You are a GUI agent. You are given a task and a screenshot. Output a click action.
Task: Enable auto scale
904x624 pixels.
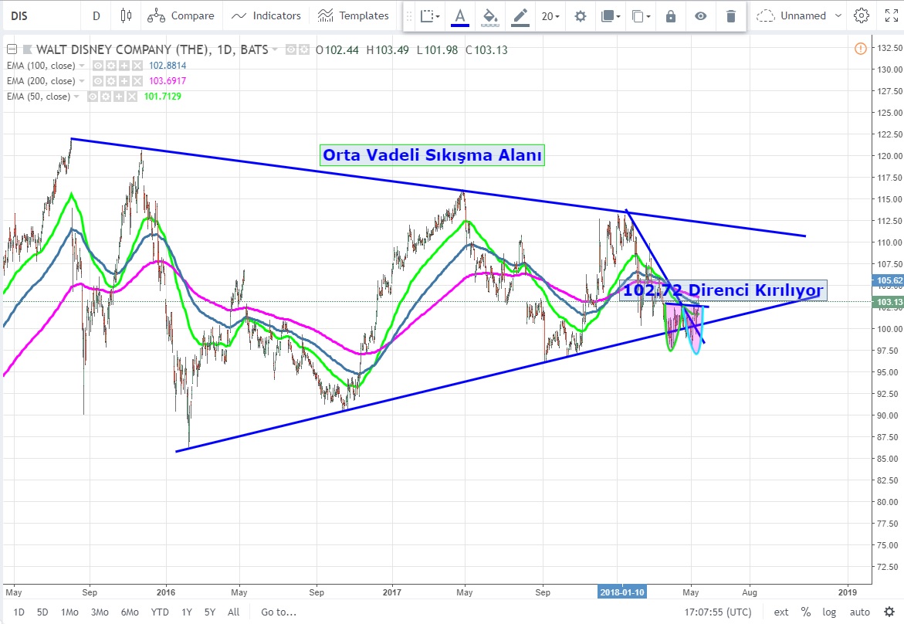point(859,612)
